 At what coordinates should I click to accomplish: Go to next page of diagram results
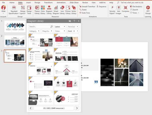[77, 108]
